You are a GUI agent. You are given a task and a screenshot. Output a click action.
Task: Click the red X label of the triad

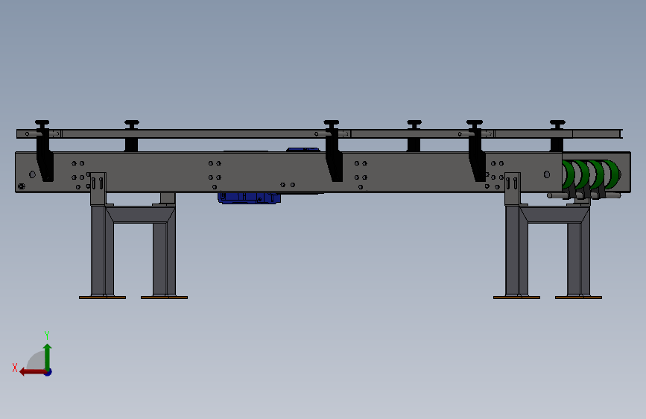[x=15, y=368]
